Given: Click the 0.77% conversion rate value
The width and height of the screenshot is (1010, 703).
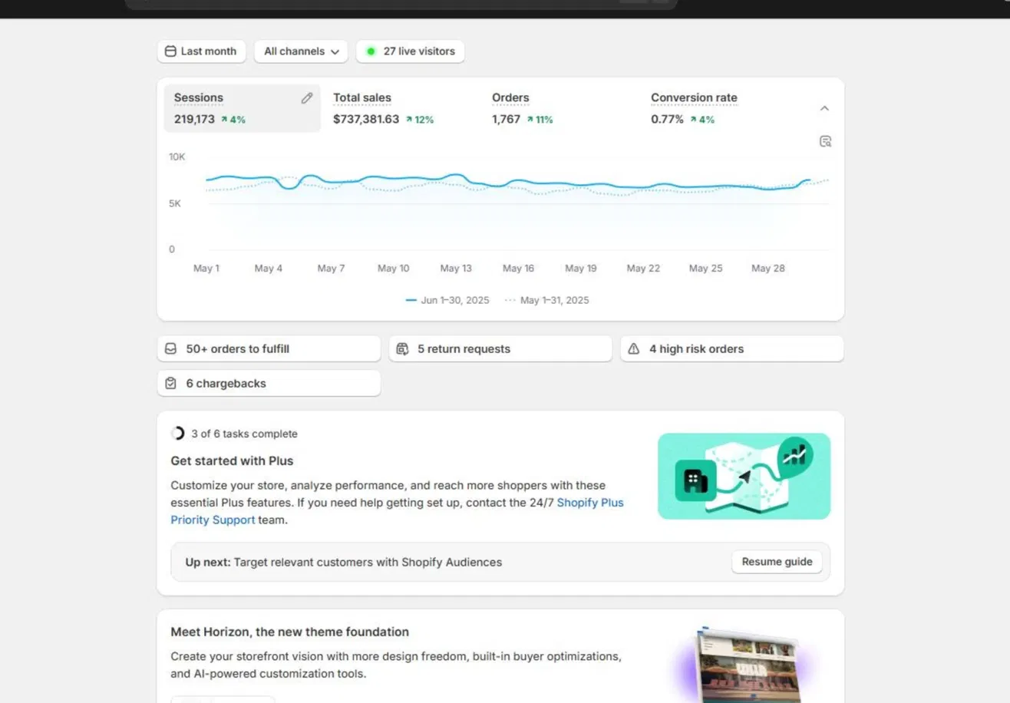Looking at the screenshot, I should (668, 119).
